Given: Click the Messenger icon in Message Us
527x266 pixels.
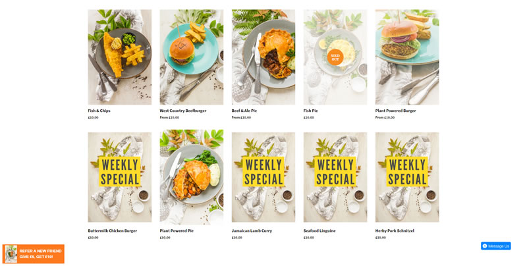Looking at the screenshot, I should 485,246.
